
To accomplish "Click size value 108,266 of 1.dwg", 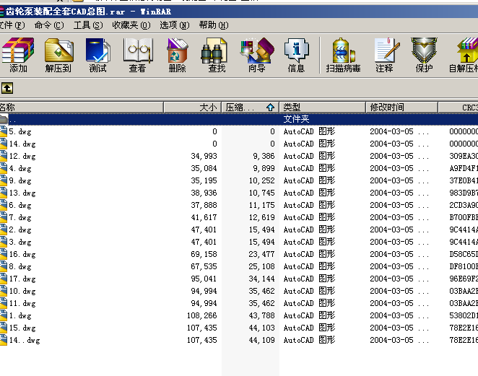I will pos(201,315).
